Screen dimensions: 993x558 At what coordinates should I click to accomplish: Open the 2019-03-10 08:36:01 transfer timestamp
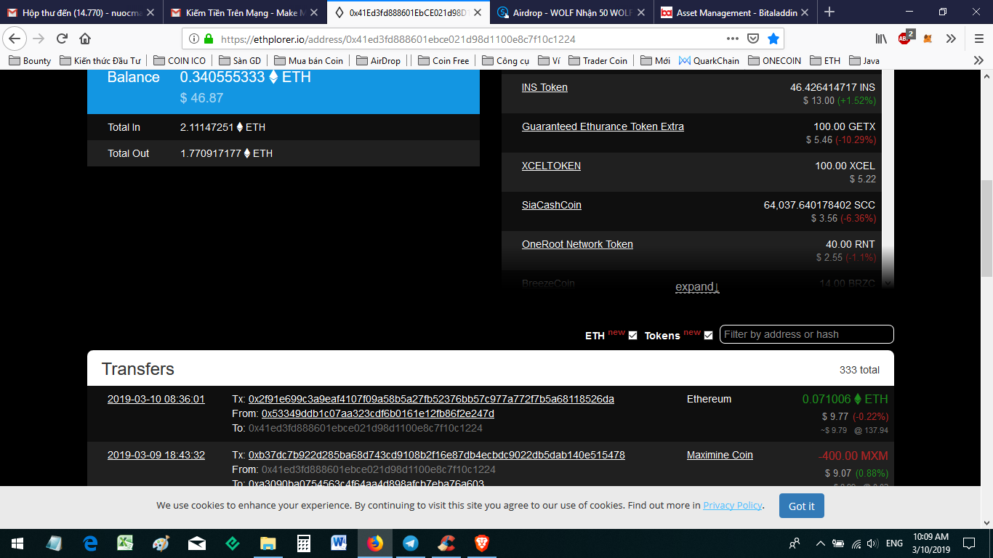(156, 399)
